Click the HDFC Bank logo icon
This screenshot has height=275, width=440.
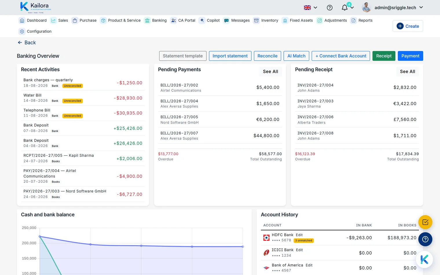click(x=266, y=238)
